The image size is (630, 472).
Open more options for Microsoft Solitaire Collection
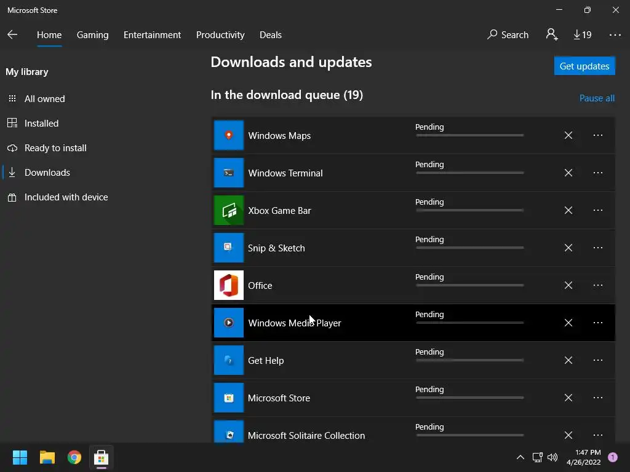pos(598,435)
